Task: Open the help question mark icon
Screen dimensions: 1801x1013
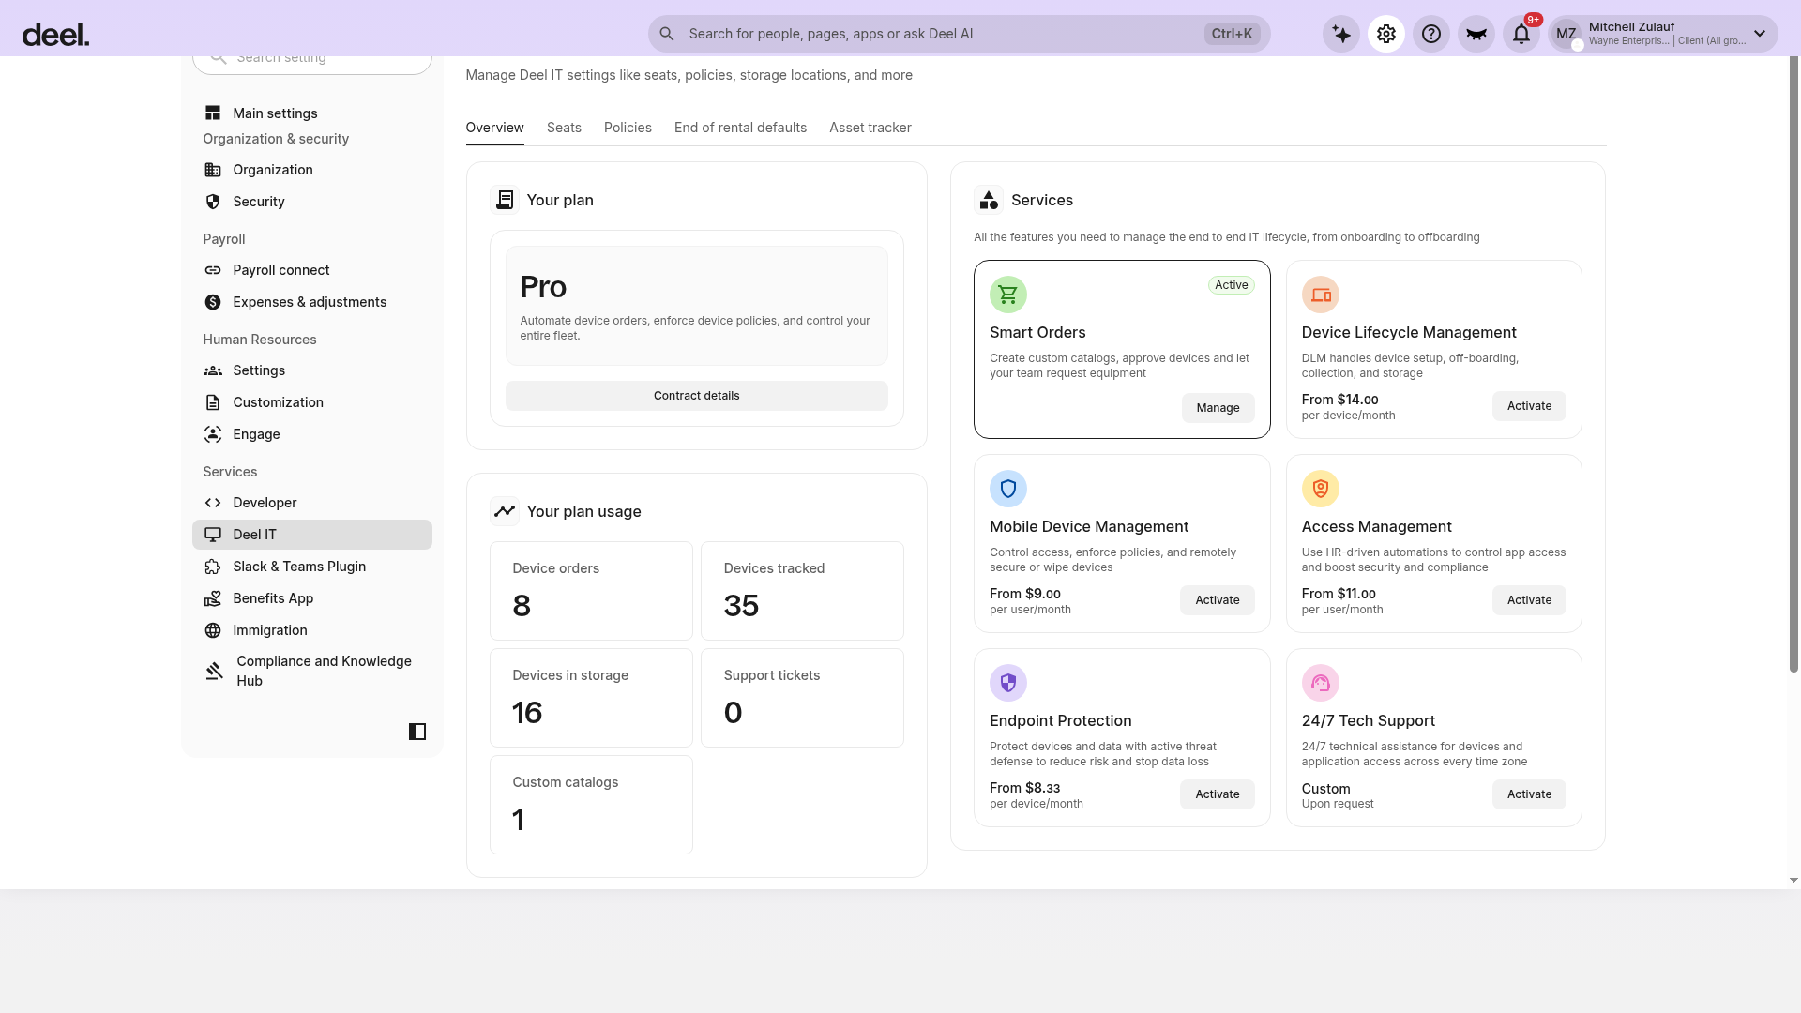Action: [1431, 34]
